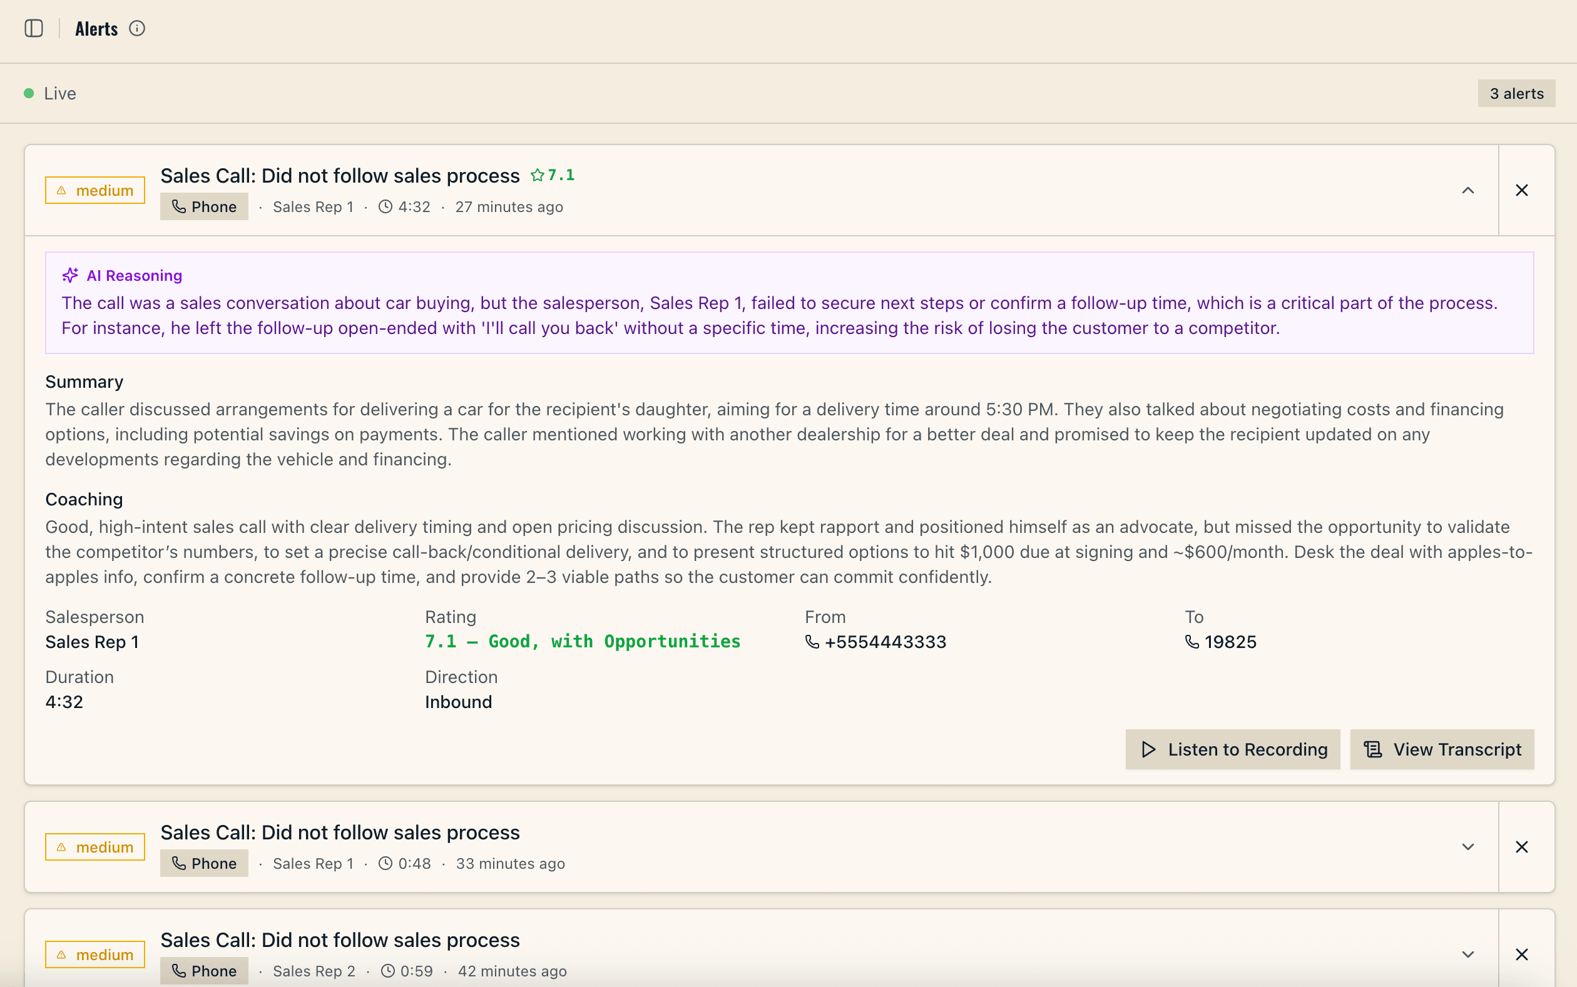Click the AI Reasoning sparkle icon
Screen dimensions: 1577x987
tap(70, 274)
